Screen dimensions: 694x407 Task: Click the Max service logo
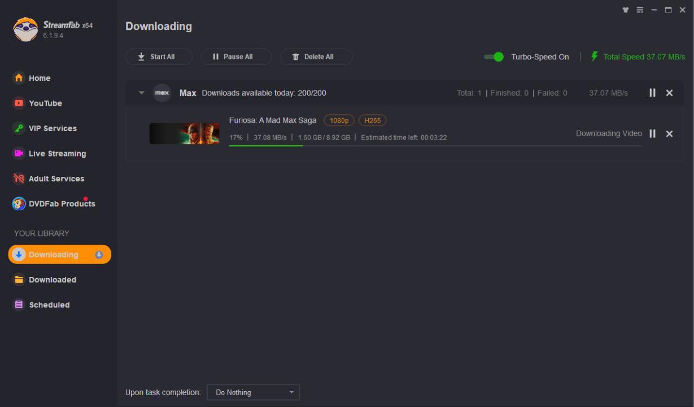point(162,93)
